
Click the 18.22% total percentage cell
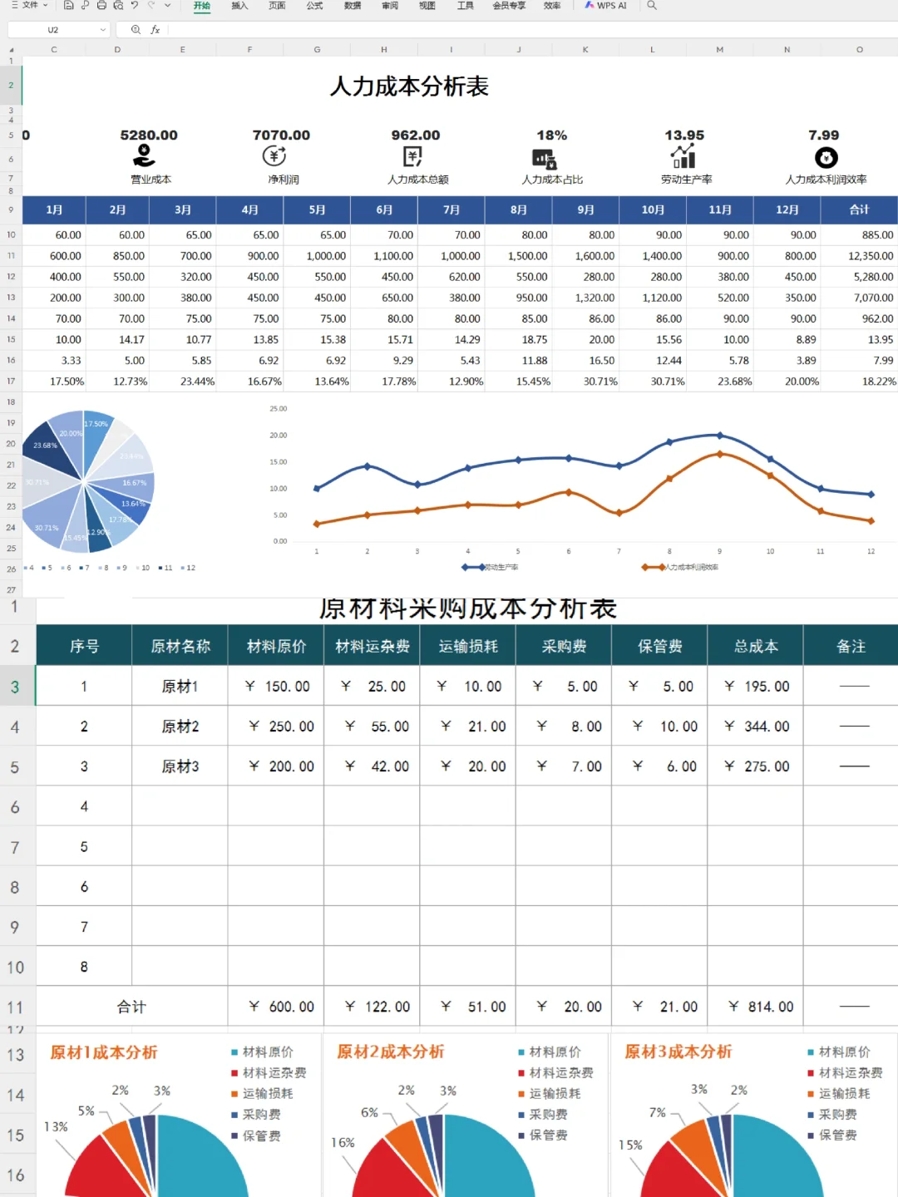click(859, 382)
